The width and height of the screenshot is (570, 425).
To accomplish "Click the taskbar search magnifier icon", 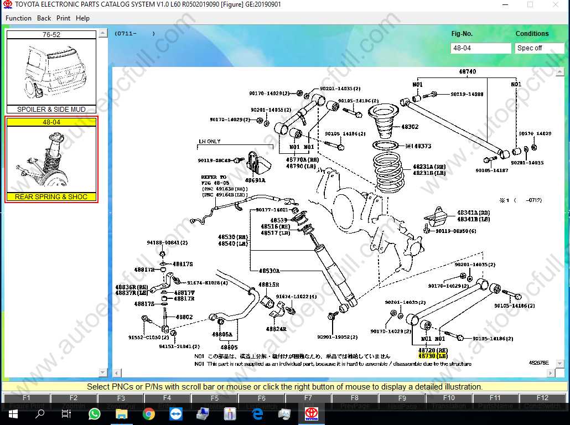I will coord(40,414).
